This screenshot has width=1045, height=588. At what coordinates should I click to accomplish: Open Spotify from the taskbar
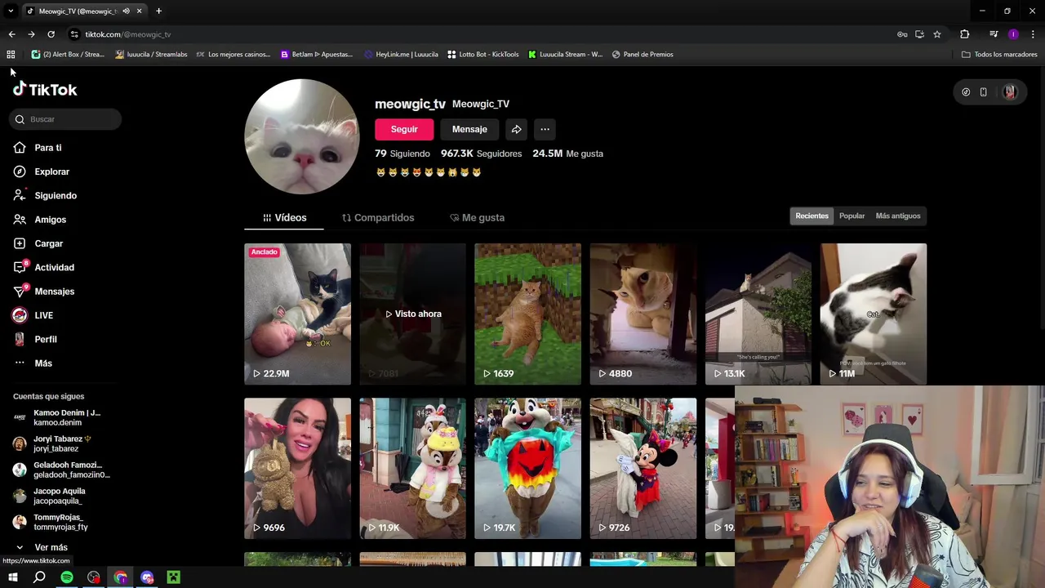(x=67, y=577)
